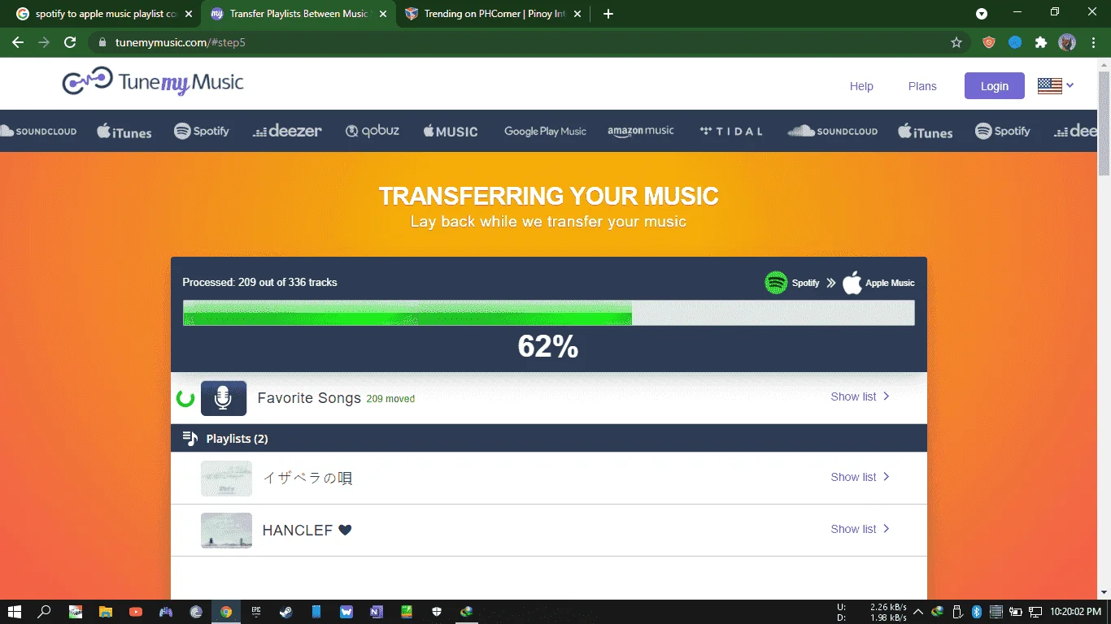
Task: Click the イザベラの唄 playlist thumbnail
Action: pos(226,479)
